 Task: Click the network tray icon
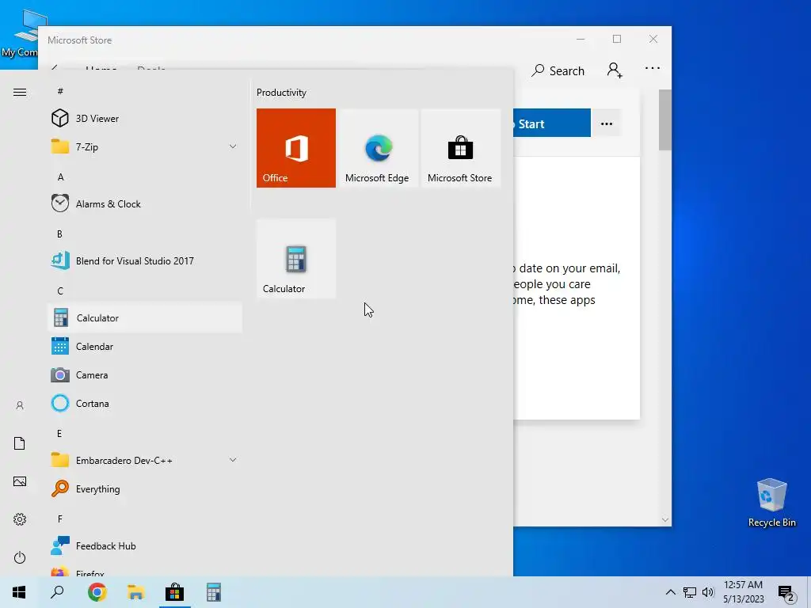click(x=690, y=592)
